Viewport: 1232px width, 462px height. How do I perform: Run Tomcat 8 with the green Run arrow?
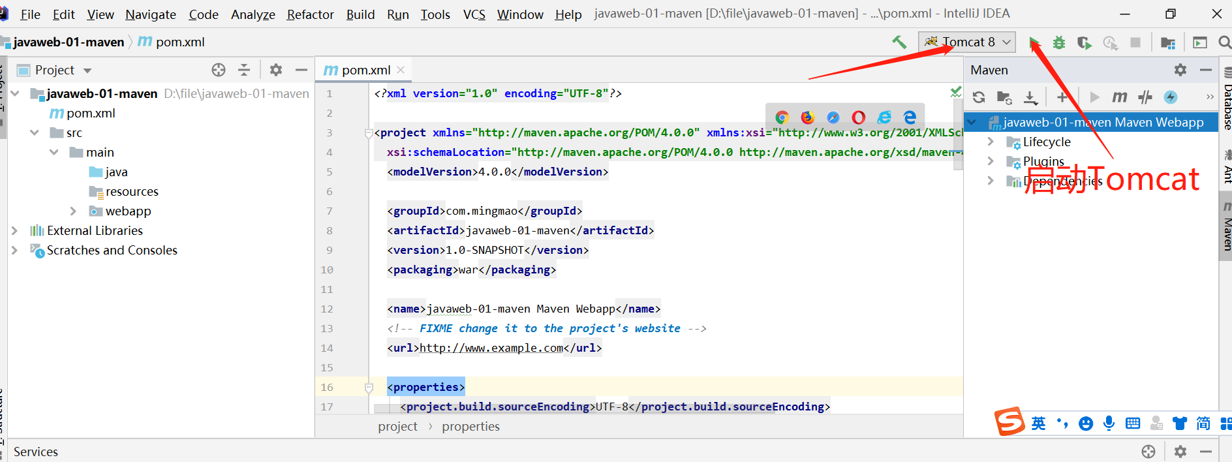(1035, 42)
